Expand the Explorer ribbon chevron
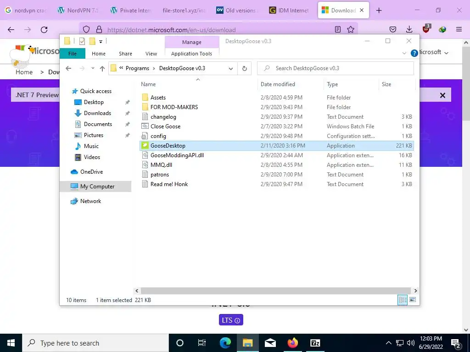Image resolution: width=470 pixels, height=352 pixels. [404, 53]
